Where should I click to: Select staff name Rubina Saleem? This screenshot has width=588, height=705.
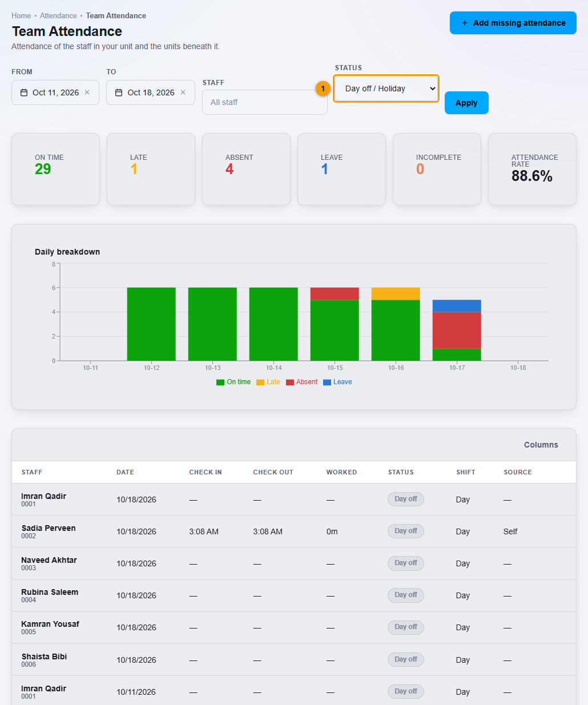pos(50,592)
